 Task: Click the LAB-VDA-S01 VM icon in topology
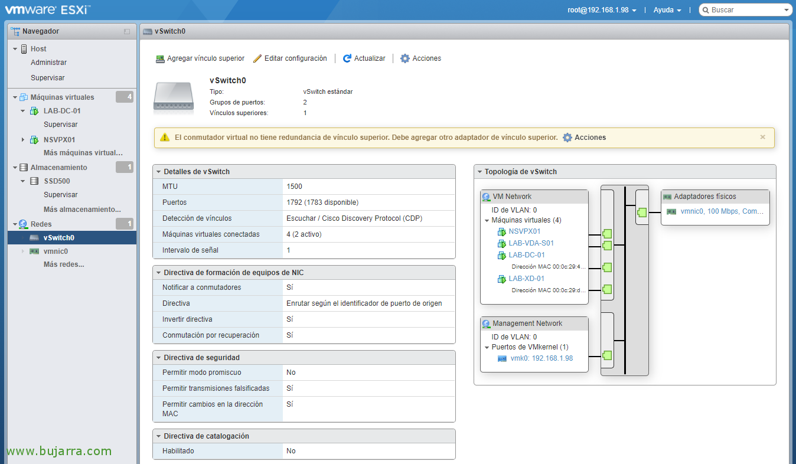[502, 243]
